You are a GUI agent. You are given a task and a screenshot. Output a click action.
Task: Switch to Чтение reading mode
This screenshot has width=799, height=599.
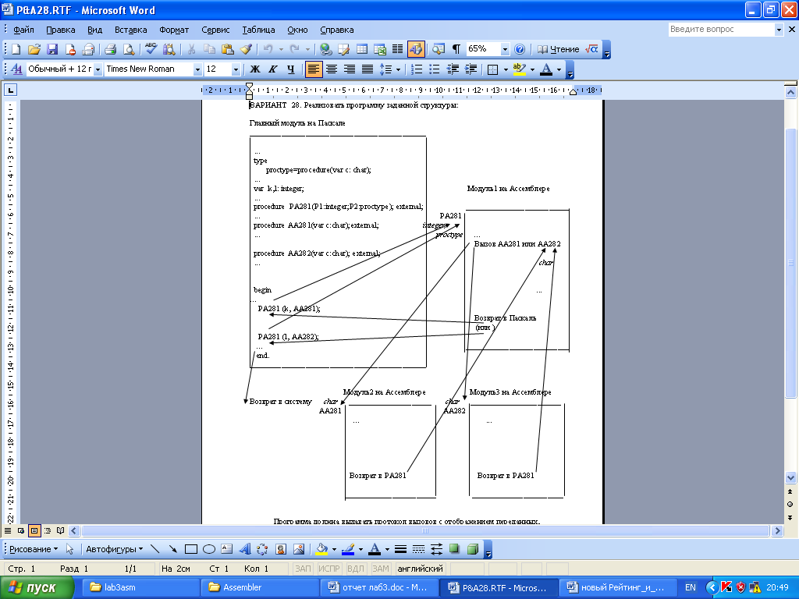pyautogui.click(x=559, y=49)
